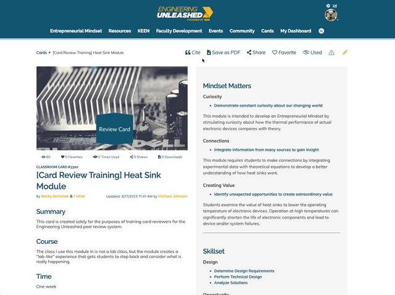This screenshot has width=395, height=295.
Task: Click Save as PDF
Action: [x=223, y=52]
